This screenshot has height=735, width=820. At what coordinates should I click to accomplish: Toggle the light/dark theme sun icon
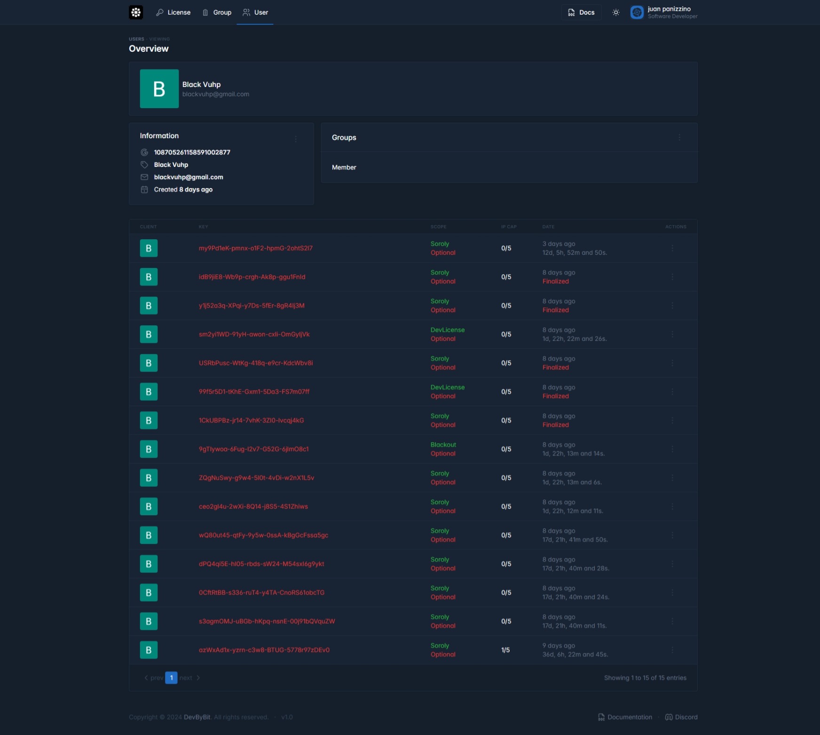(x=616, y=12)
